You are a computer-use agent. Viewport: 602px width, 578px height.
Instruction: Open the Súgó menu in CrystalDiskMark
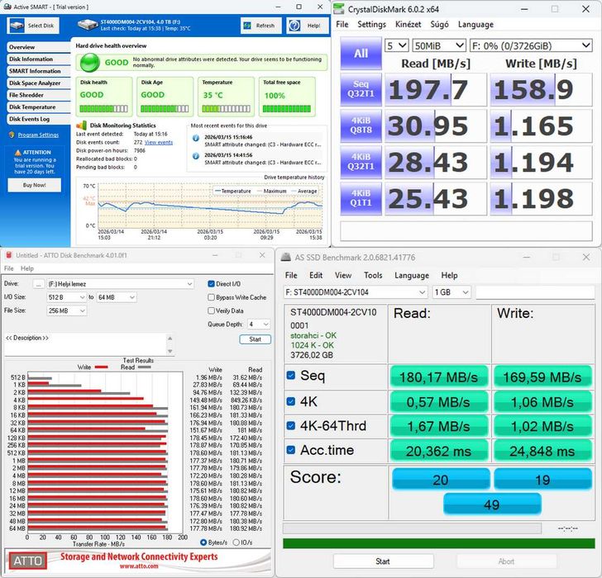439,25
